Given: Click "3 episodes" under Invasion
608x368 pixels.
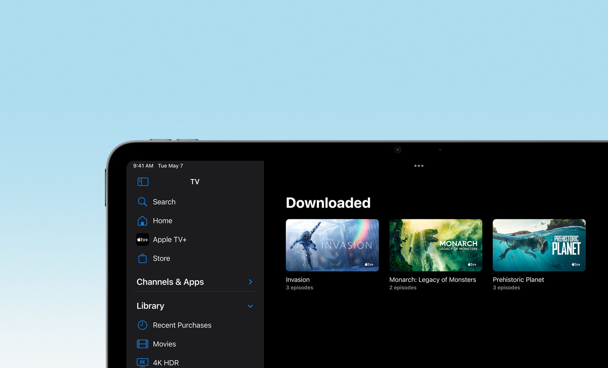Looking at the screenshot, I should (299, 288).
